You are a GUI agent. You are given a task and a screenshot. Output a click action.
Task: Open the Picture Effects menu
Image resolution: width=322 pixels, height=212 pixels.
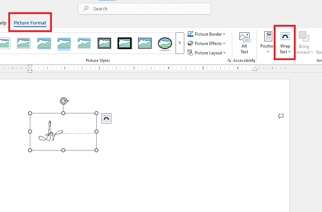point(207,44)
